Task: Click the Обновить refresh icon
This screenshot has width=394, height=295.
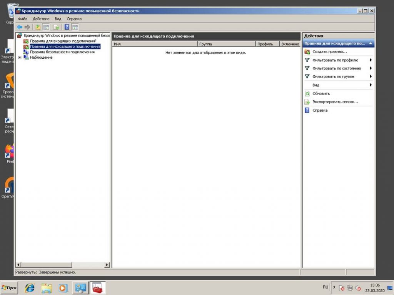Action: tap(307, 94)
